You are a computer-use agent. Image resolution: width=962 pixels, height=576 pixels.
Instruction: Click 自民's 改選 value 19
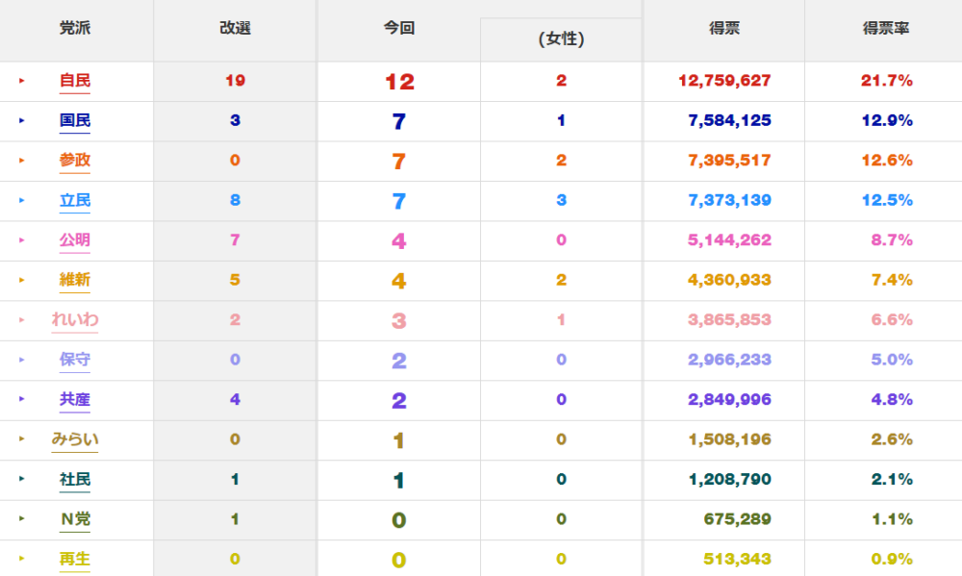click(x=235, y=81)
